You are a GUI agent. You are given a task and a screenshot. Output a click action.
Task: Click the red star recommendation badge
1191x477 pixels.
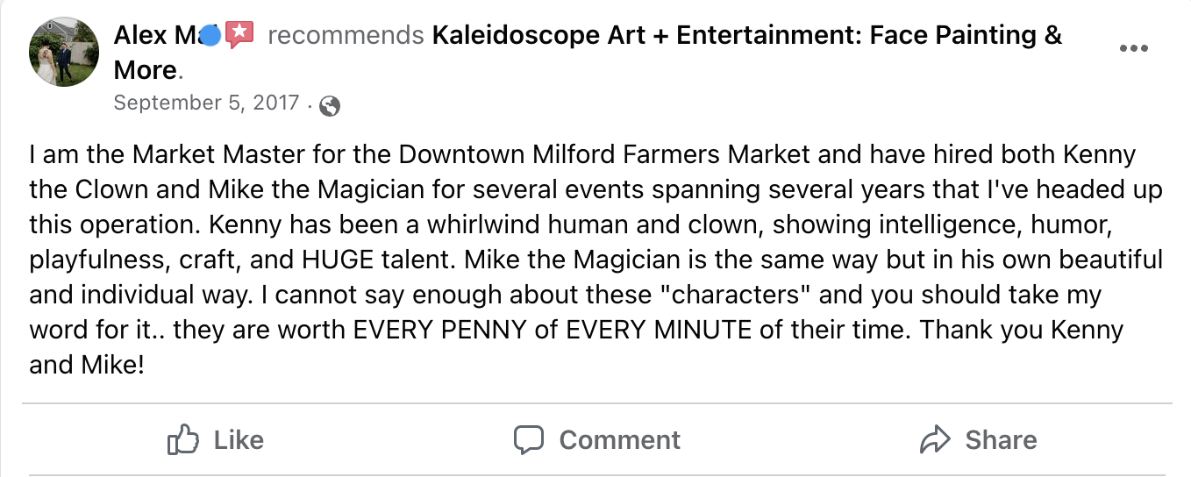(x=239, y=35)
